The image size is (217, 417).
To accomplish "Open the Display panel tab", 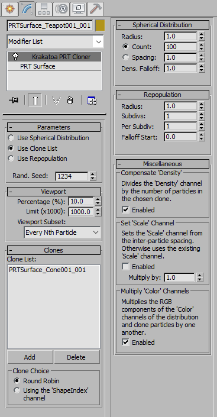I will coord(78,9).
